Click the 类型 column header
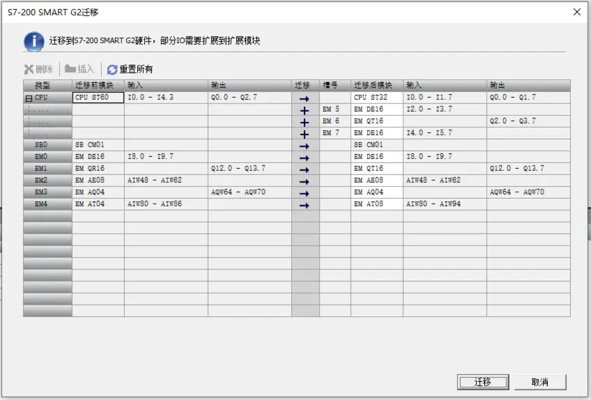This screenshot has height=400, width=591. point(48,85)
